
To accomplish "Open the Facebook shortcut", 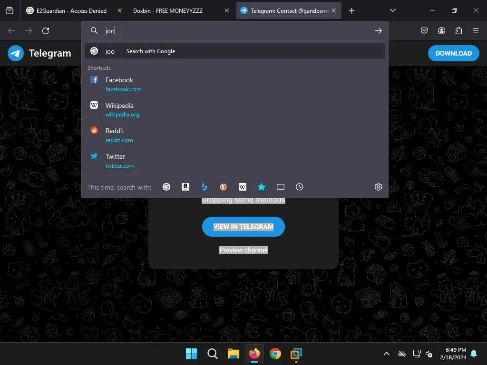I will click(235, 84).
